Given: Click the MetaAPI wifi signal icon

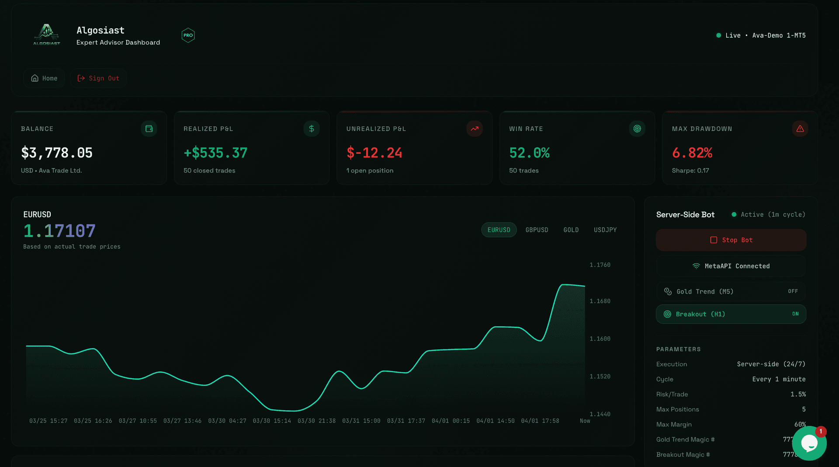Looking at the screenshot, I should (x=696, y=266).
